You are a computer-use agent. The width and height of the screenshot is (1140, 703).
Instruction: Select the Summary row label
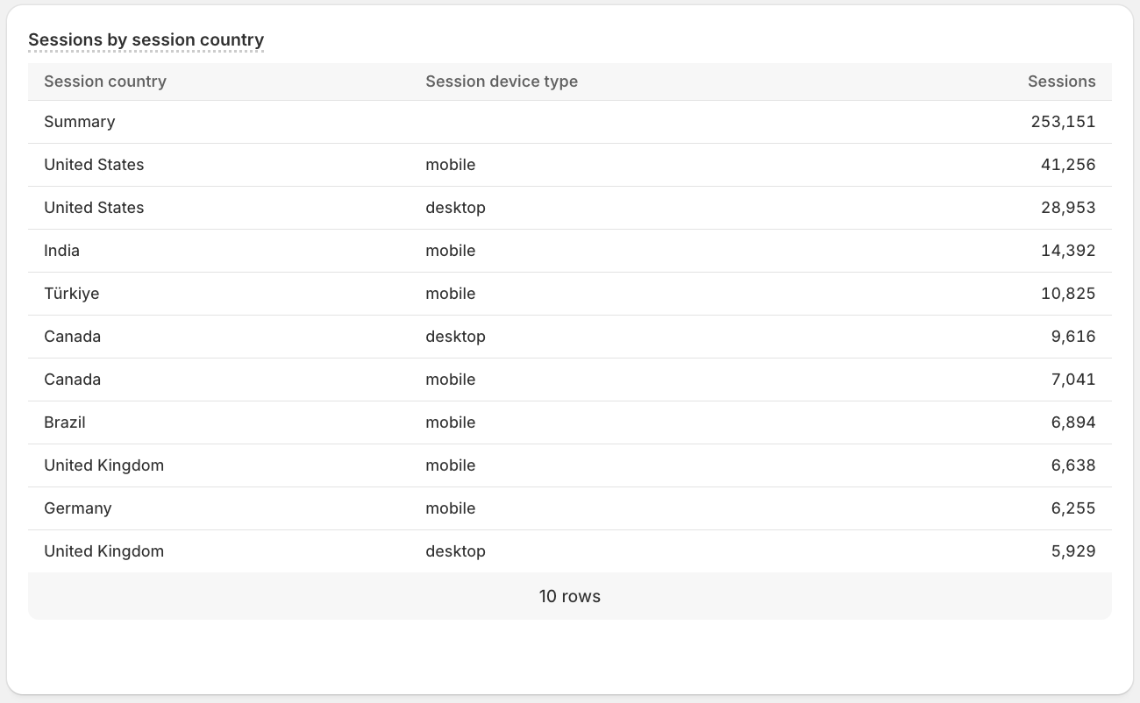tap(80, 122)
